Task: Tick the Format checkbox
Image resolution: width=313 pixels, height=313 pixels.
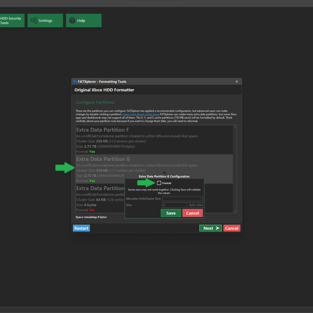Action: pyautogui.click(x=159, y=183)
